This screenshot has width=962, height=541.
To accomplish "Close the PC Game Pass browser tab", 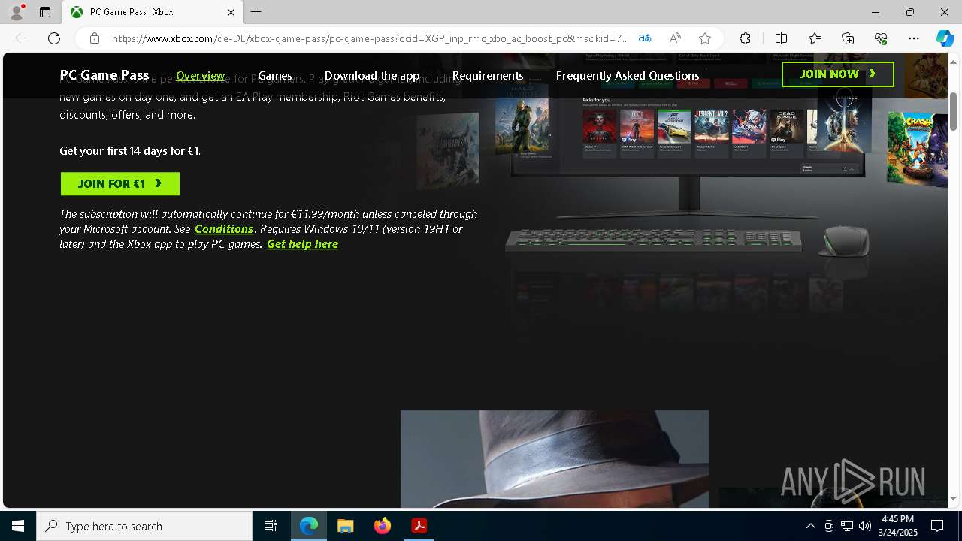I will [231, 12].
